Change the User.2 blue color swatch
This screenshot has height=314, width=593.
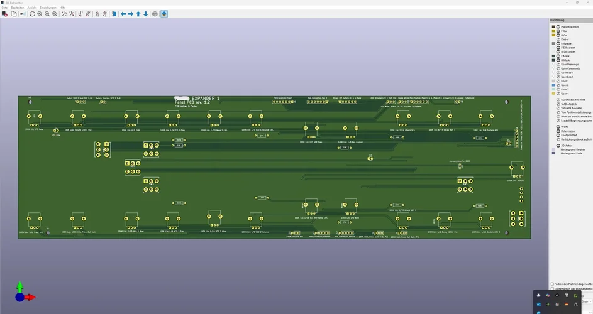[553, 85]
